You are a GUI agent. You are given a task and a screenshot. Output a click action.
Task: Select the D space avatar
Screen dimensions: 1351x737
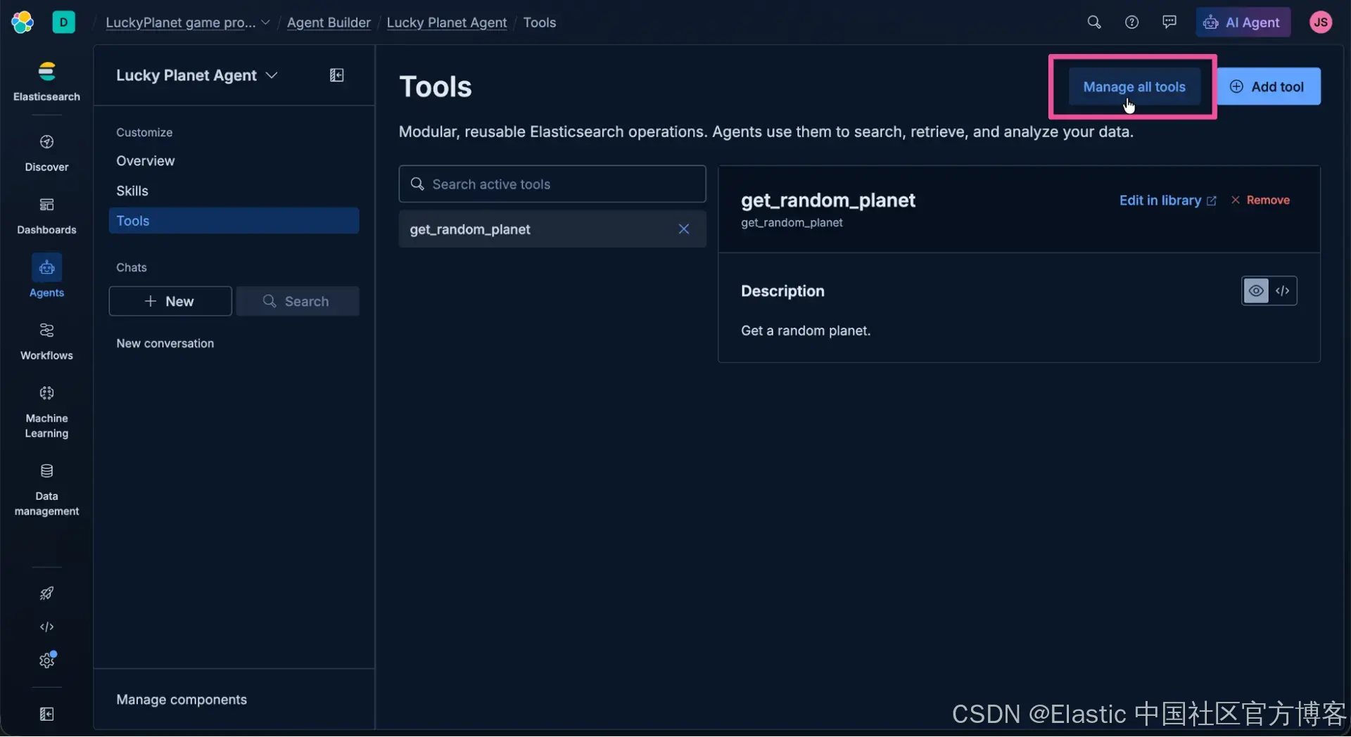click(x=63, y=23)
